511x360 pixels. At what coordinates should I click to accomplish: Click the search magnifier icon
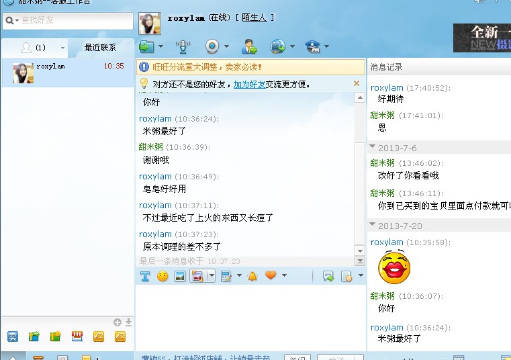coord(9,21)
